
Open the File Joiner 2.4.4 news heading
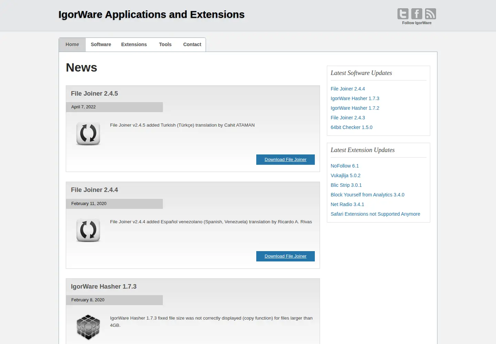tap(94, 190)
